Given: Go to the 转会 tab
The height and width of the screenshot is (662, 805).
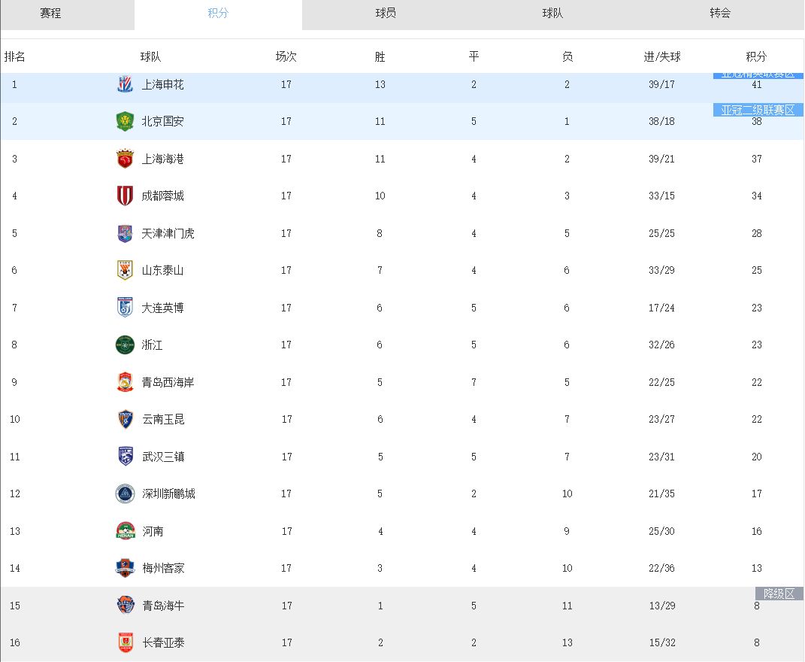Looking at the screenshot, I should coord(720,13).
